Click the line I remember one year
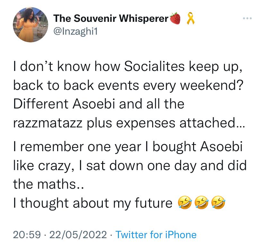This screenshot has width=266, height=242. (128, 147)
